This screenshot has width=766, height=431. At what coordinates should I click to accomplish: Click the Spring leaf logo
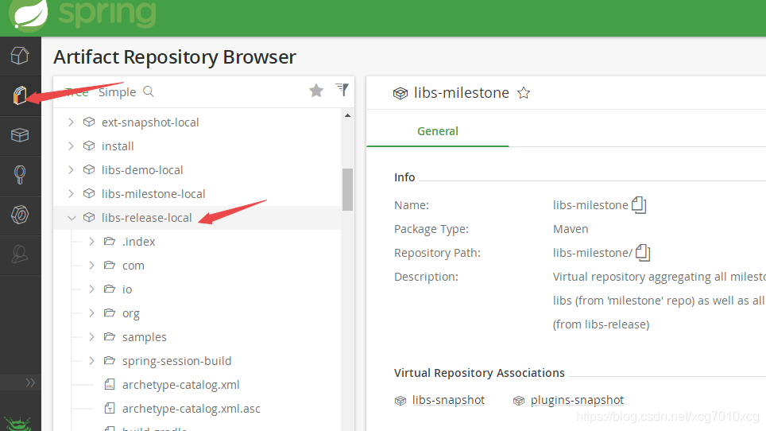pyautogui.click(x=29, y=14)
